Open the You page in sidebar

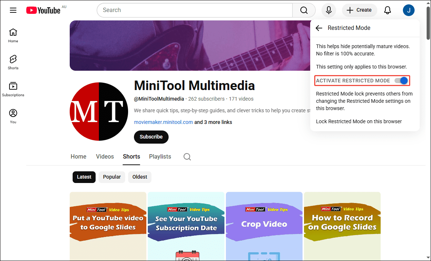[13, 116]
